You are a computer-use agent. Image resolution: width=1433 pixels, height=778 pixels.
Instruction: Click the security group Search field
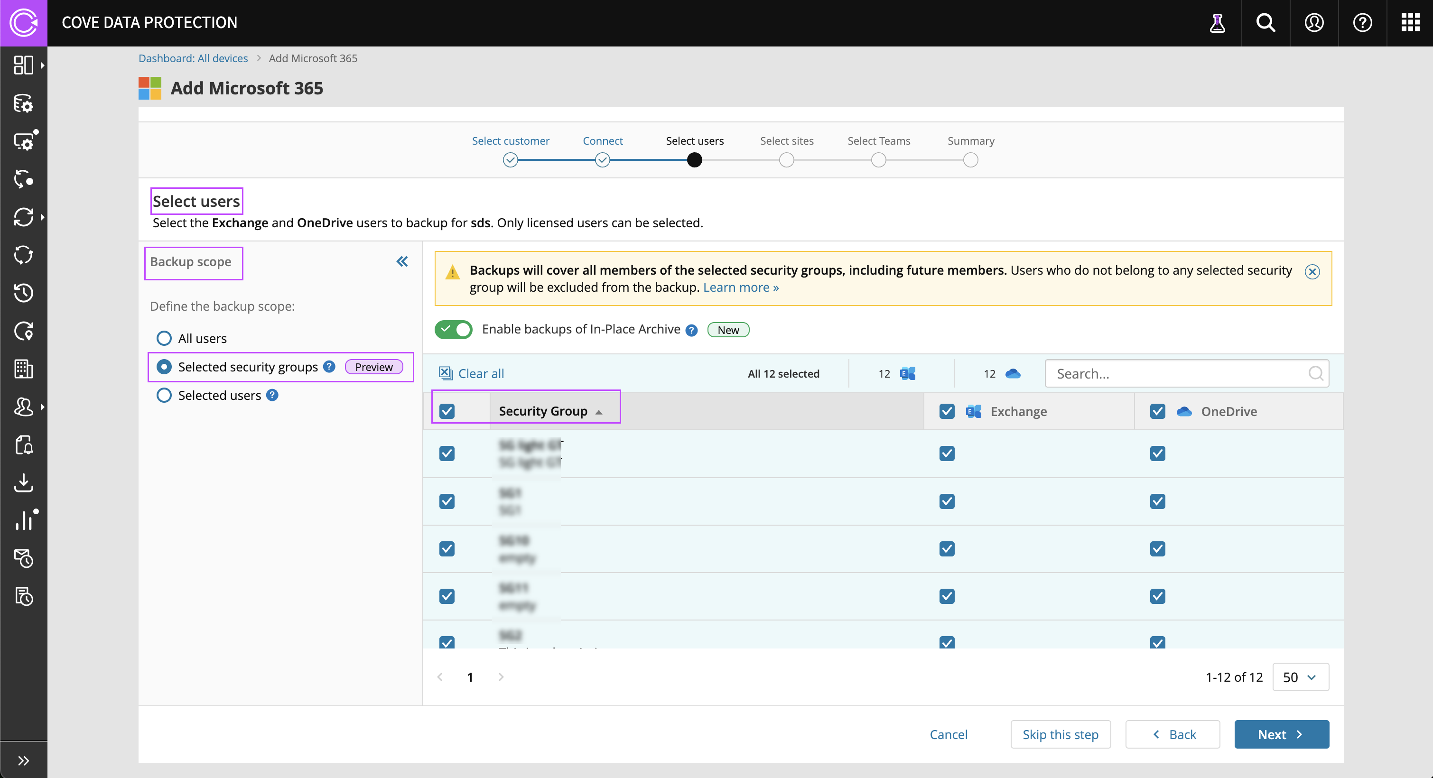tap(1179, 373)
